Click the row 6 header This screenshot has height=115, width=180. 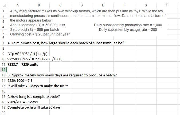click(3, 38)
